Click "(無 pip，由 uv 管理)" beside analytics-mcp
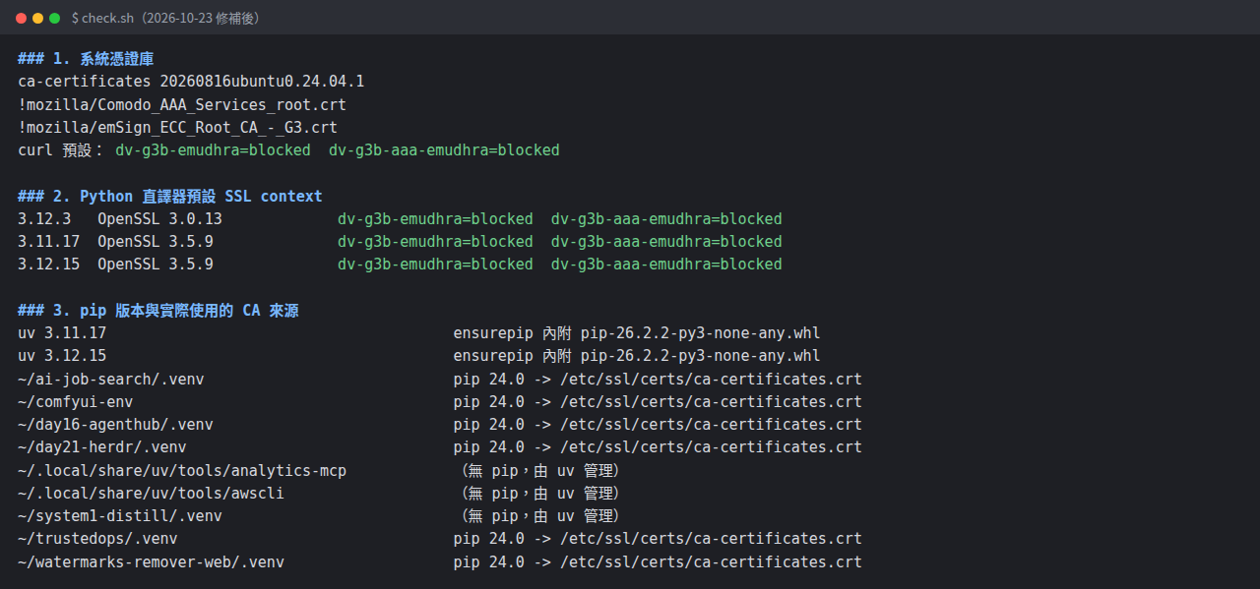 pos(540,470)
